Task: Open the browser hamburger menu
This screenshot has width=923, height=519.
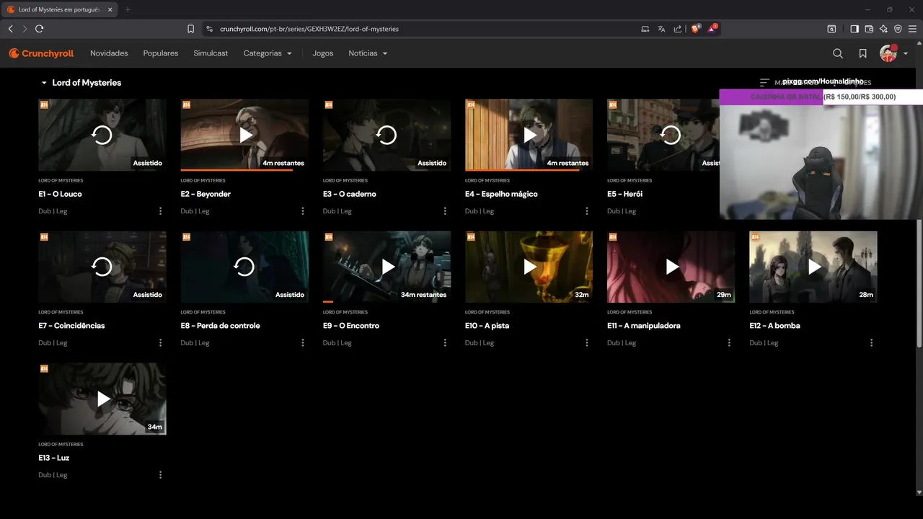Action: coord(912,29)
